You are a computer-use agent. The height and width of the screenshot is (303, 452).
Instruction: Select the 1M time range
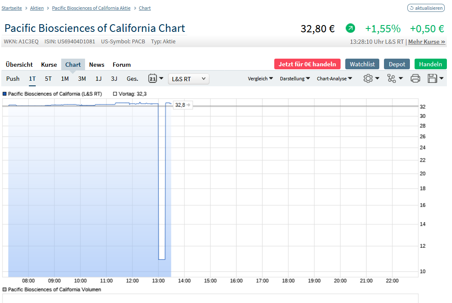pyautogui.click(x=65, y=79)
